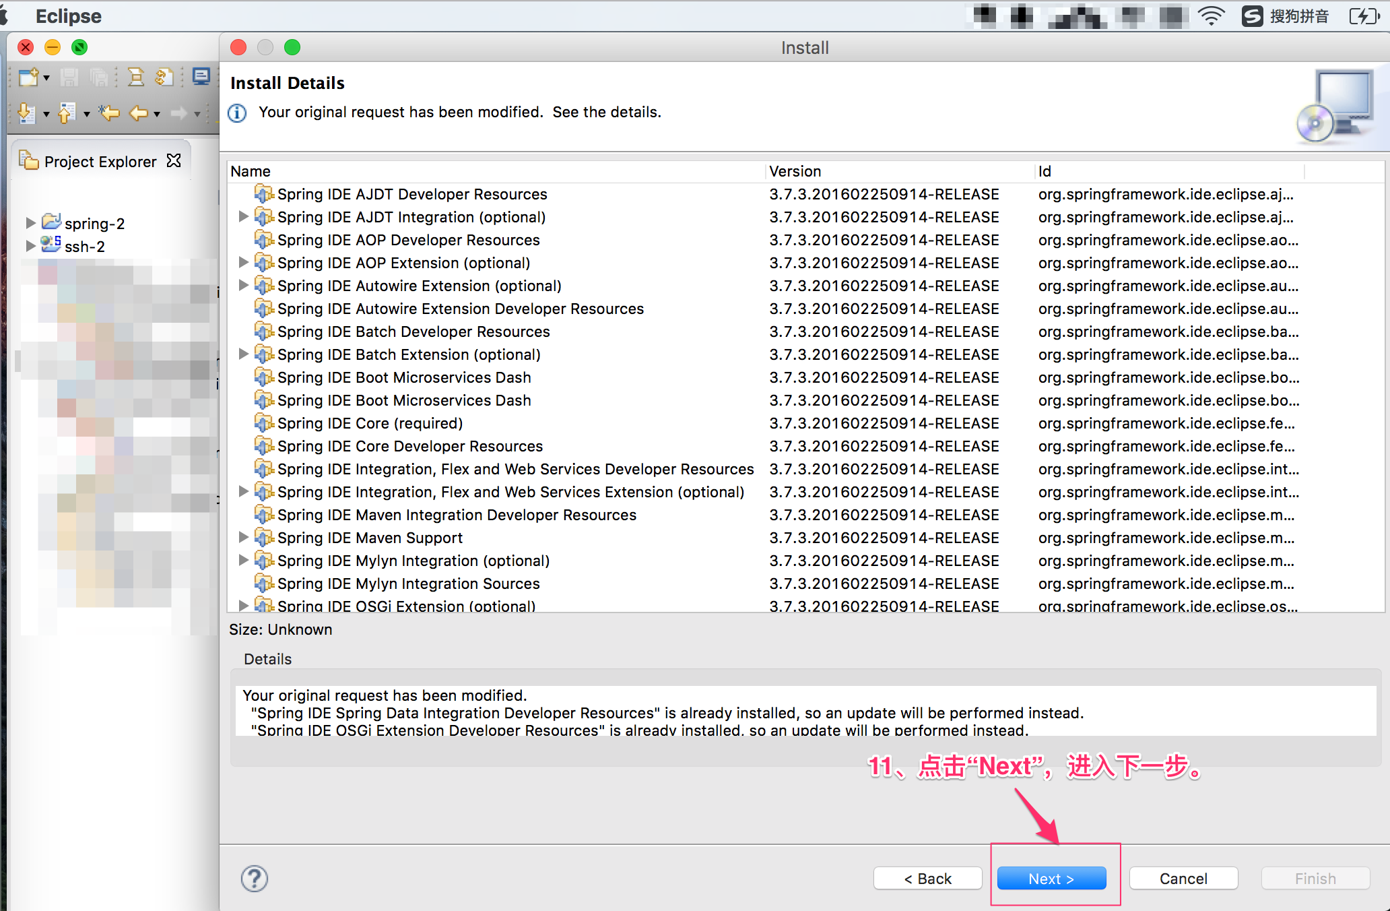Open the help question mark icon
The height and width of the screenshot is (911, 1390).
pos(255,879)
